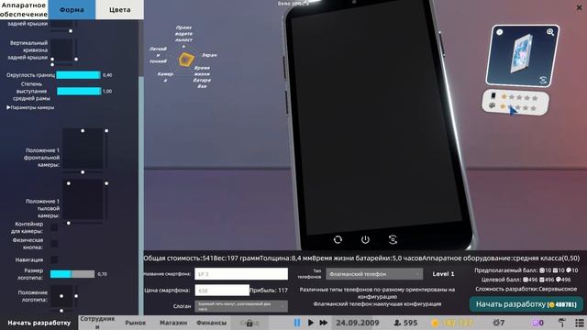Click the date 24.09.2009 display

pos(357,323)
